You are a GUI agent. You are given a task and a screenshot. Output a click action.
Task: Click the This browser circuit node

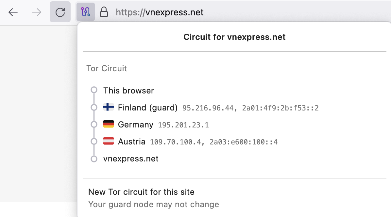click(128, 91)
